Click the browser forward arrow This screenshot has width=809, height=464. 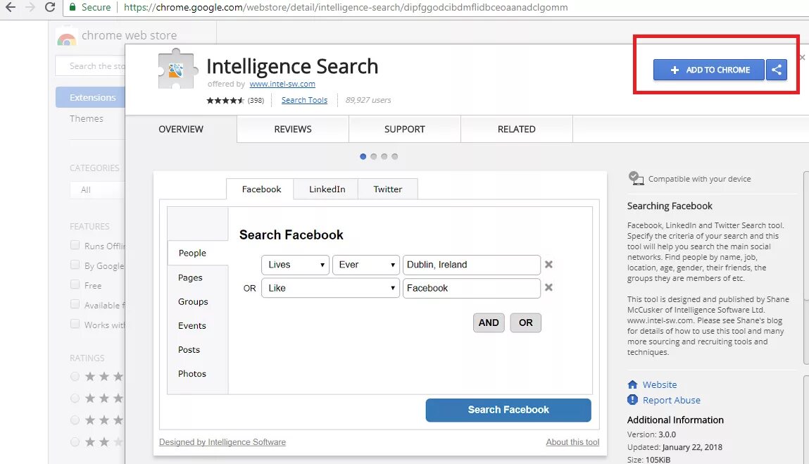30,7
